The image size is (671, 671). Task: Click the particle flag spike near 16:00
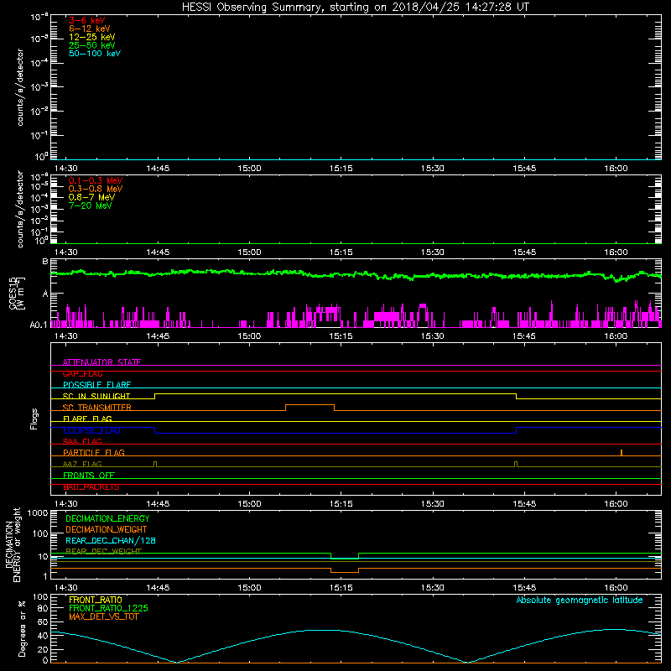pyautogui.click(x=622, y=453)
